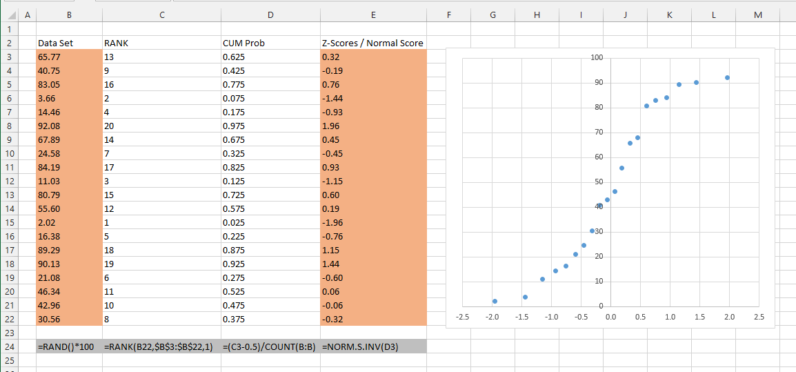This screenshot has width=796, height=372.
Task: Select the rank cell showing 17
Action: tap(161, 167)
